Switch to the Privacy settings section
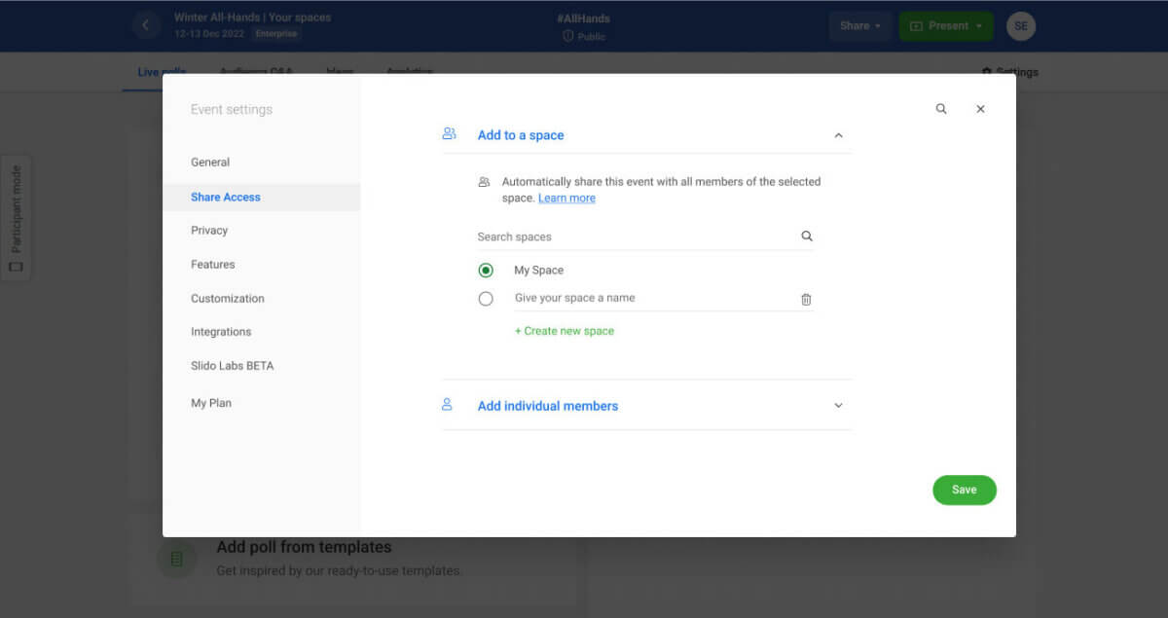The height and width of the screenshot is (618, 1168). (209, 230)
